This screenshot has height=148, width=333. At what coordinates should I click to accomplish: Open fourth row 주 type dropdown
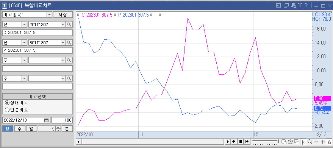coord(24,78)
